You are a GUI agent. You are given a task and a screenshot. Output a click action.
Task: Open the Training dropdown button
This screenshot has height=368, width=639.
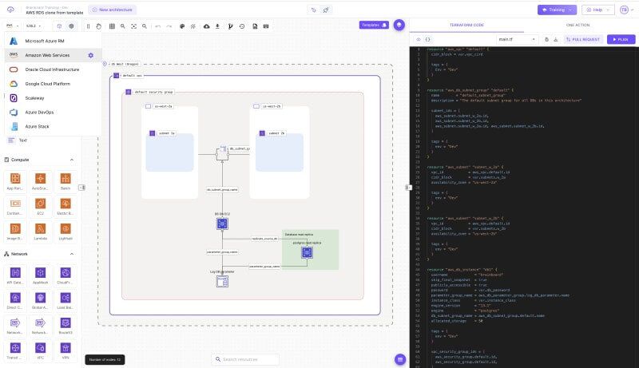[x=557, y=10]
